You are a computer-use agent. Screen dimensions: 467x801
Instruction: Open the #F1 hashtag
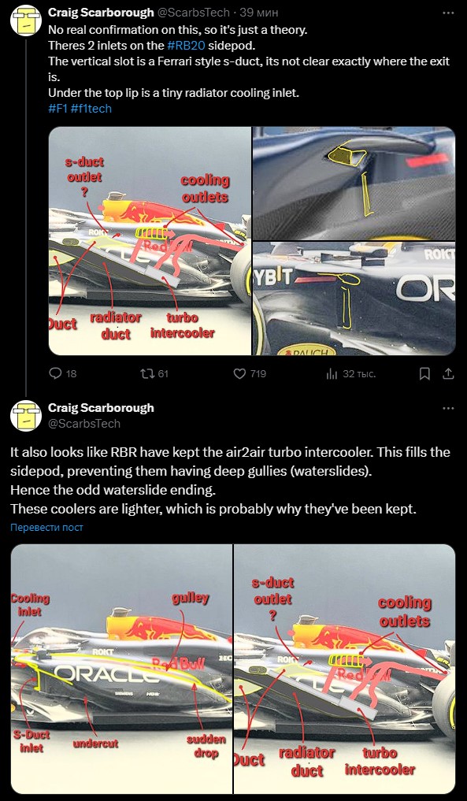coord(59,109)
